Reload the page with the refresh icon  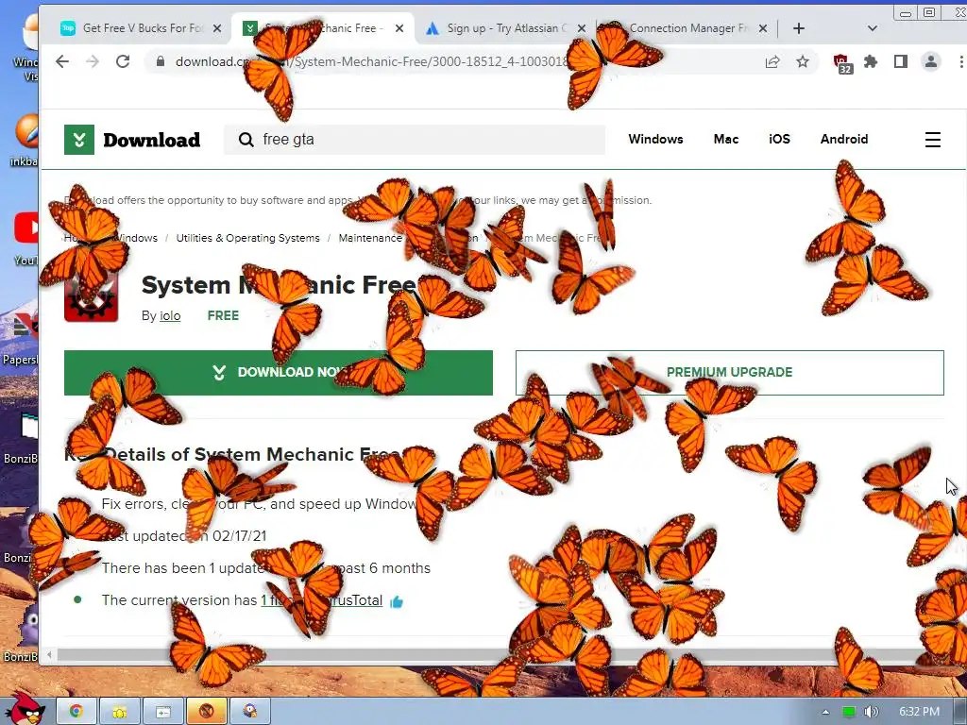(123, 61)
